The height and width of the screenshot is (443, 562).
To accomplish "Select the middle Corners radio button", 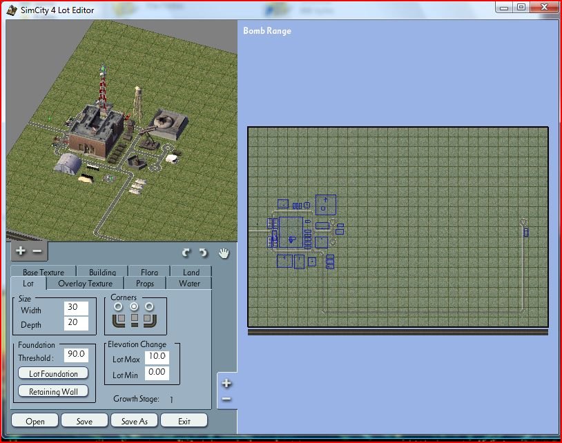I will [134, 307].
